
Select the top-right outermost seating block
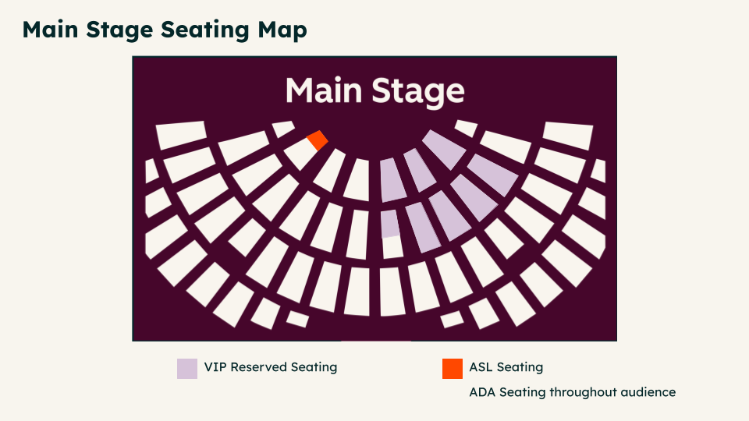[x=568, y=136]
